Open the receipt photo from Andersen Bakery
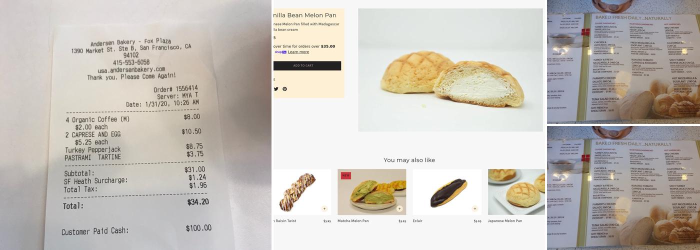This screenshot has width=700, height=250. click(135, 125)
